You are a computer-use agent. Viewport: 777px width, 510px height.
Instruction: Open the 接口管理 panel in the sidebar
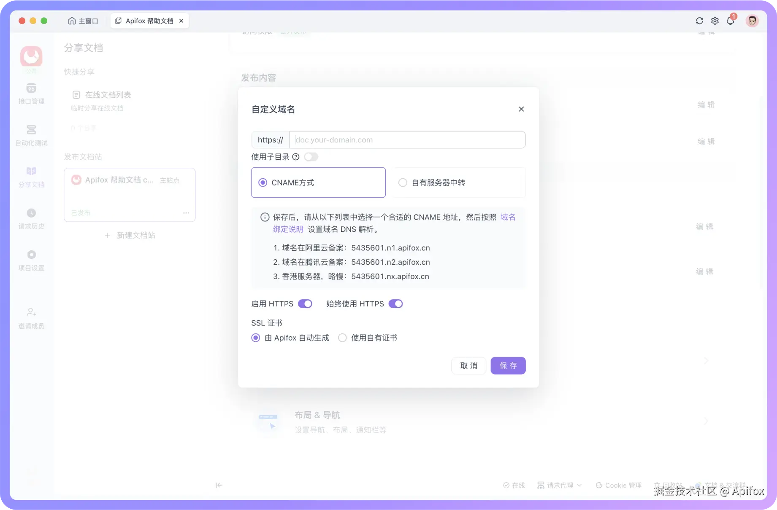[x=31, y=94]
